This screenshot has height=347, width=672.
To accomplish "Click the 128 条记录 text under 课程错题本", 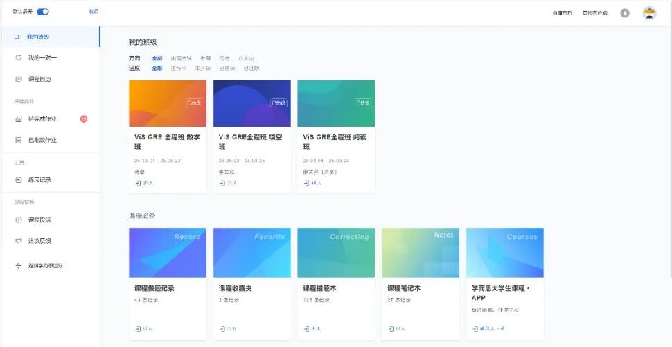I will pyautogui.click(x=317, y=301).
